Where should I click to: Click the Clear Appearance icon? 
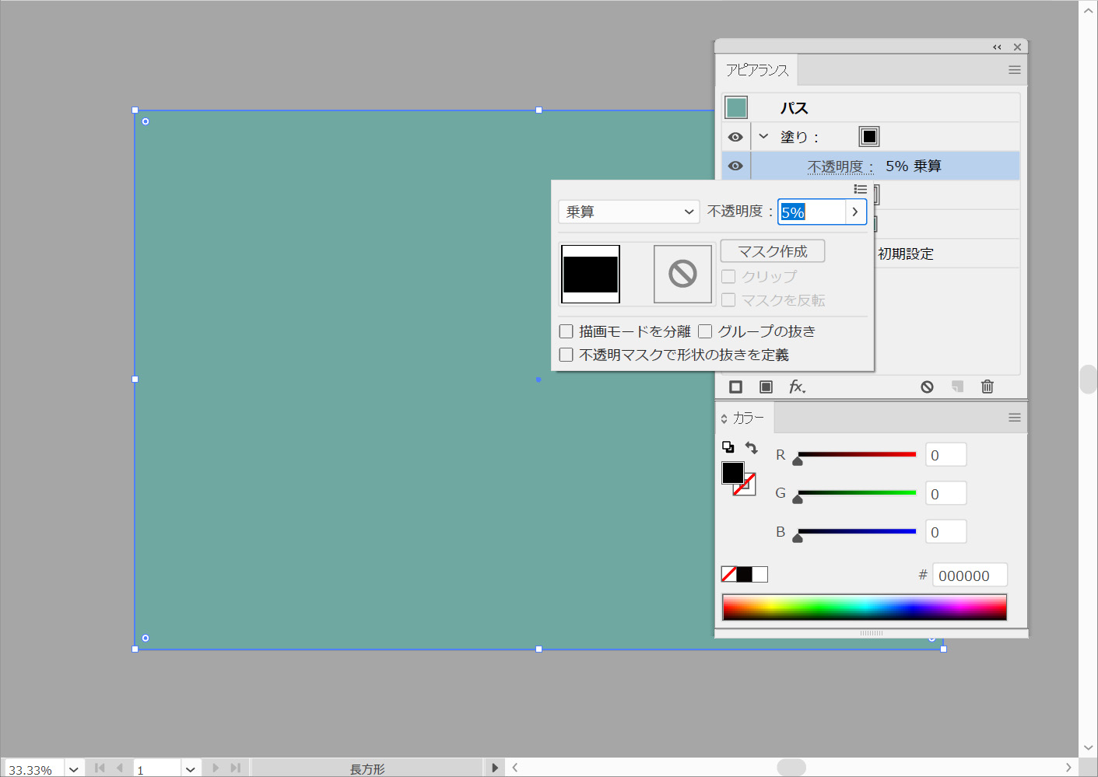pyautogui.click(x=927, y=387)
